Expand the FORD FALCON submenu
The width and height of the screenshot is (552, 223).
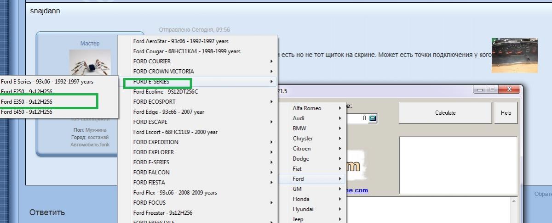[x=198, y=173]
